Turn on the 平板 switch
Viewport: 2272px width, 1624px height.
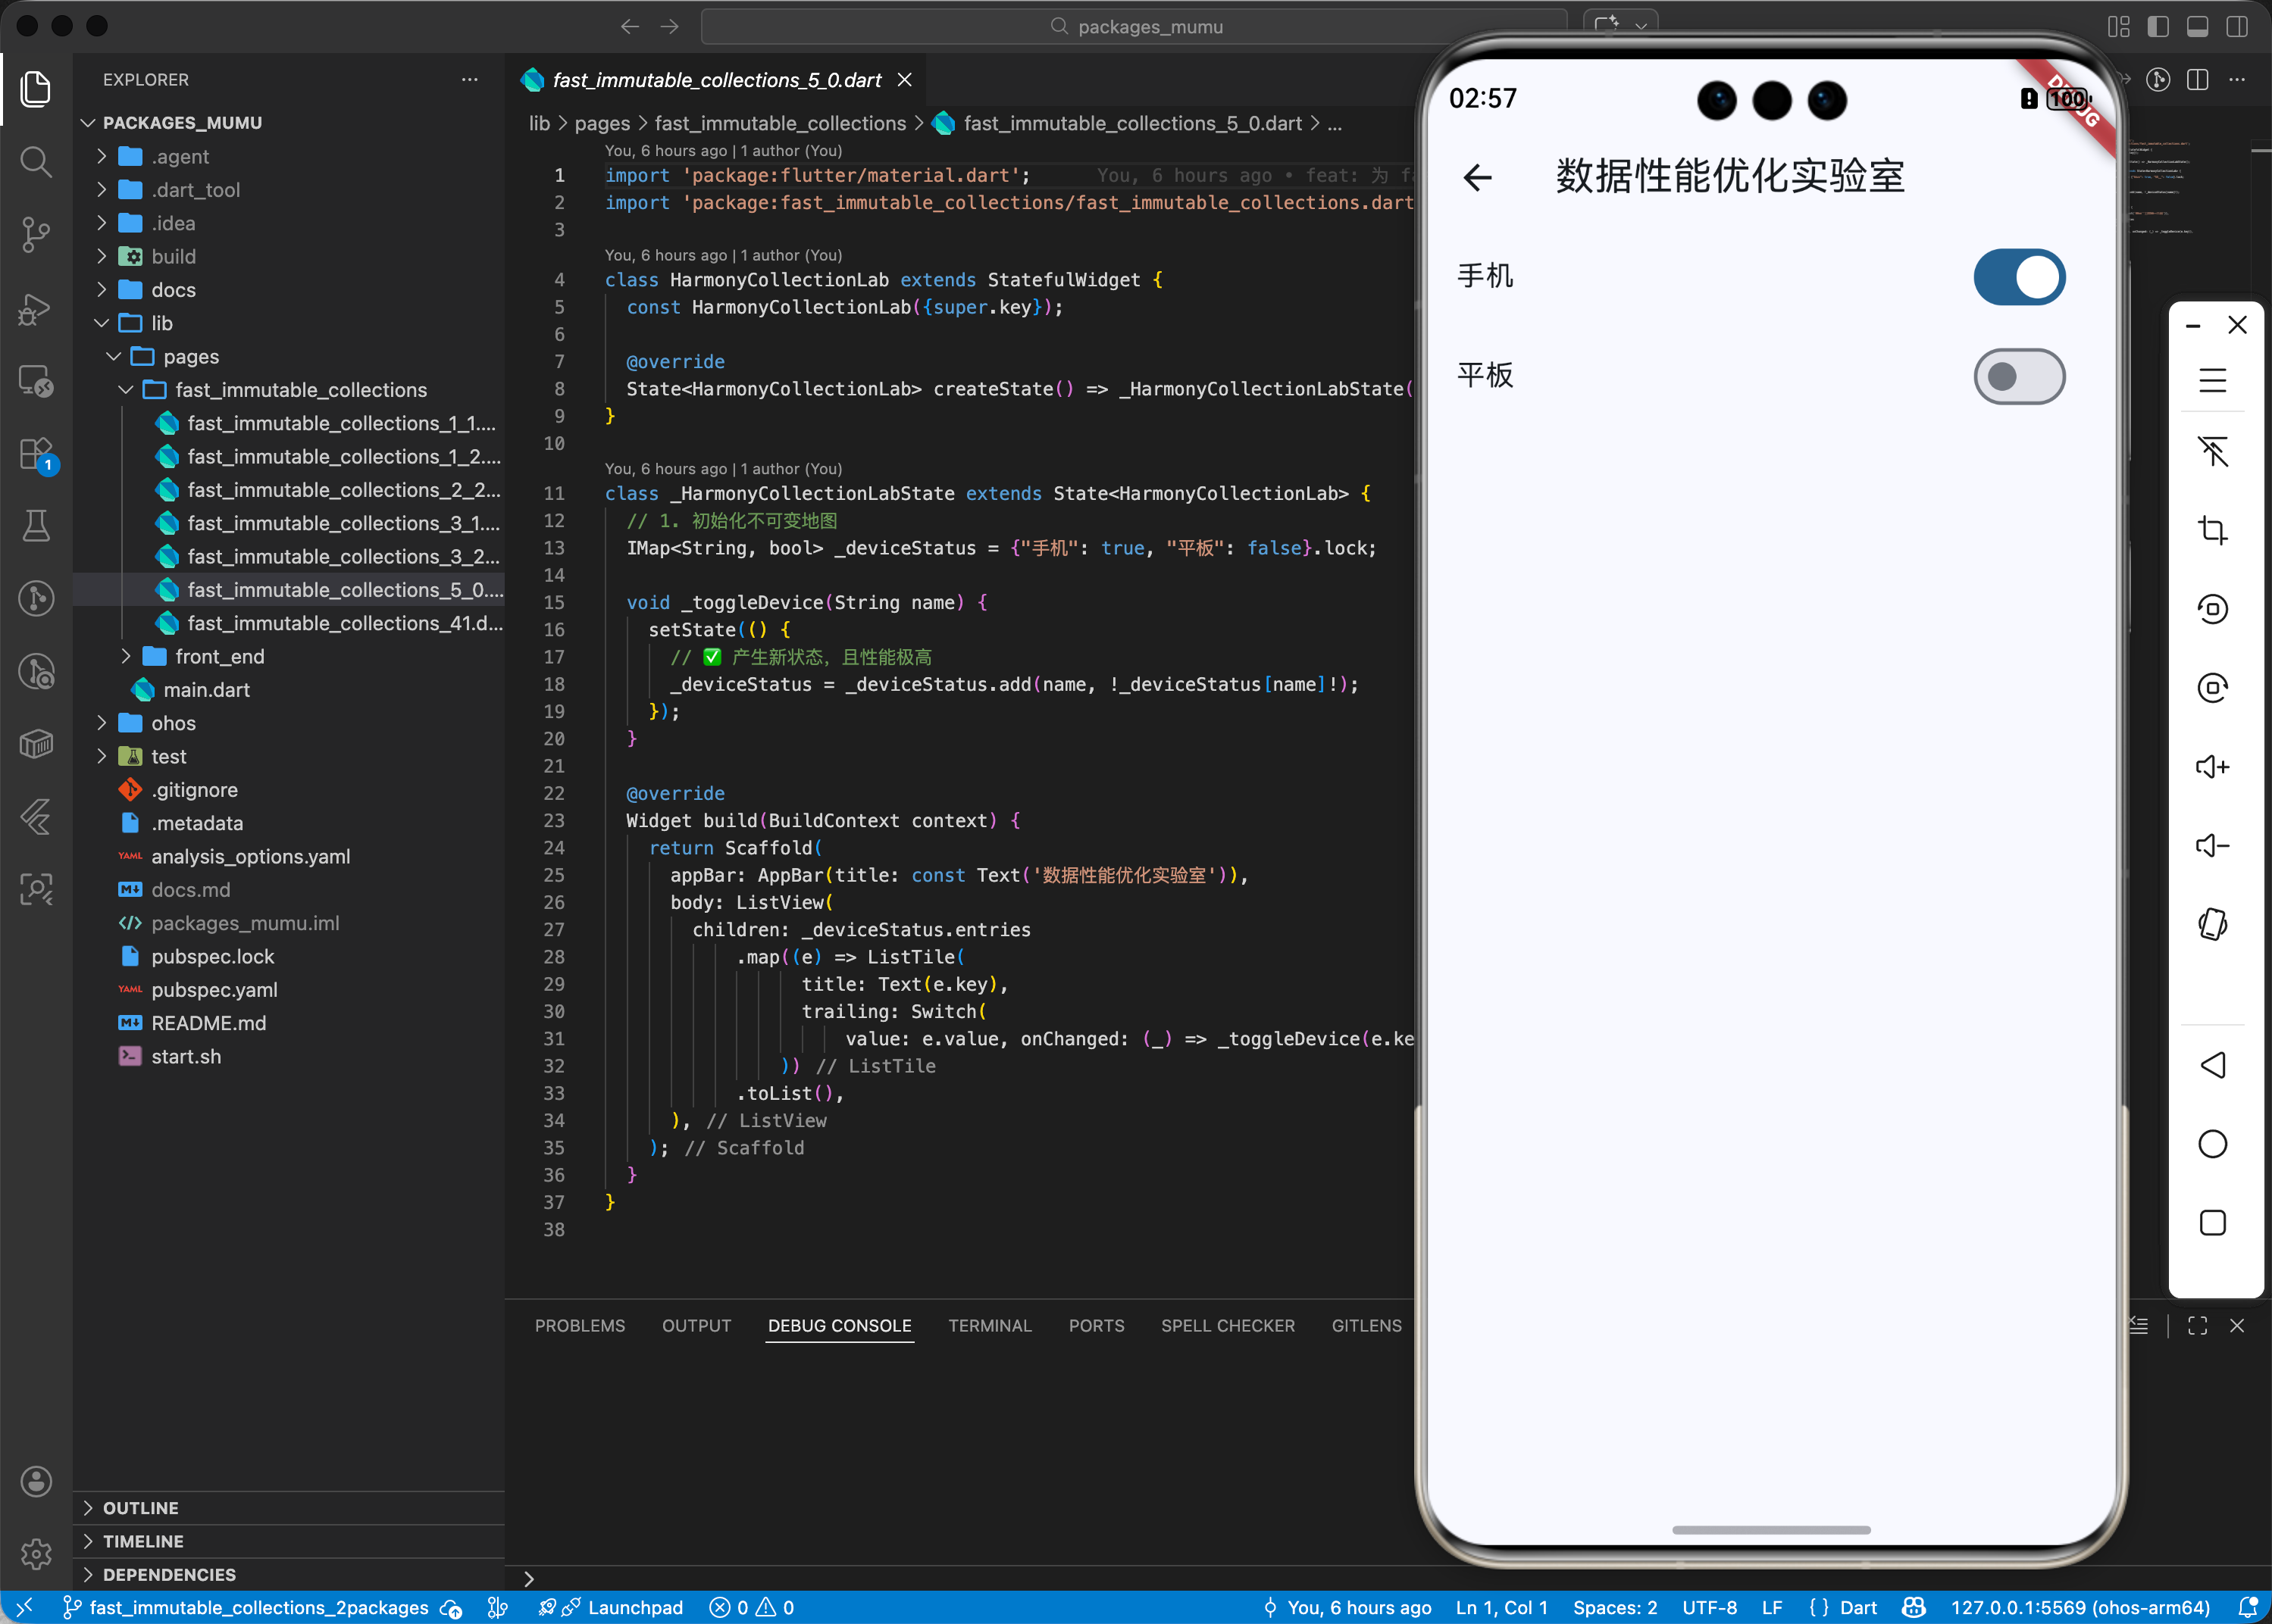pyautogui.click(x=2018, y=376)
